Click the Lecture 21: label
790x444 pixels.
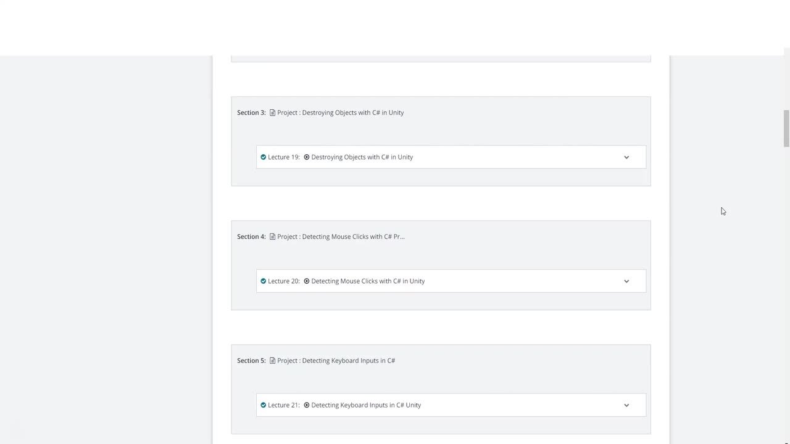coord(284,405)
